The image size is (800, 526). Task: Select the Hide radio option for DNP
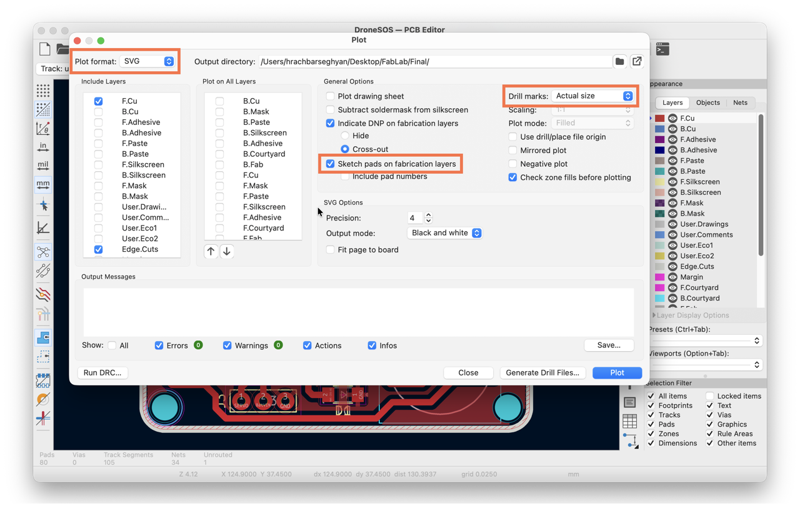[x=345, y=136]
